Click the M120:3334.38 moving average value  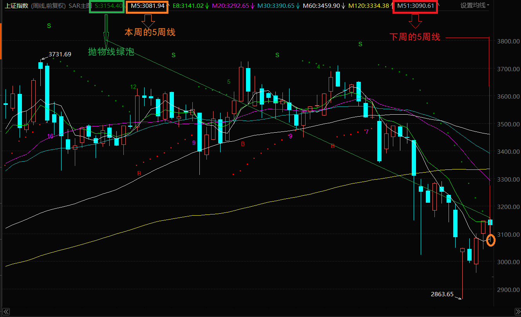tap(369, 6)
